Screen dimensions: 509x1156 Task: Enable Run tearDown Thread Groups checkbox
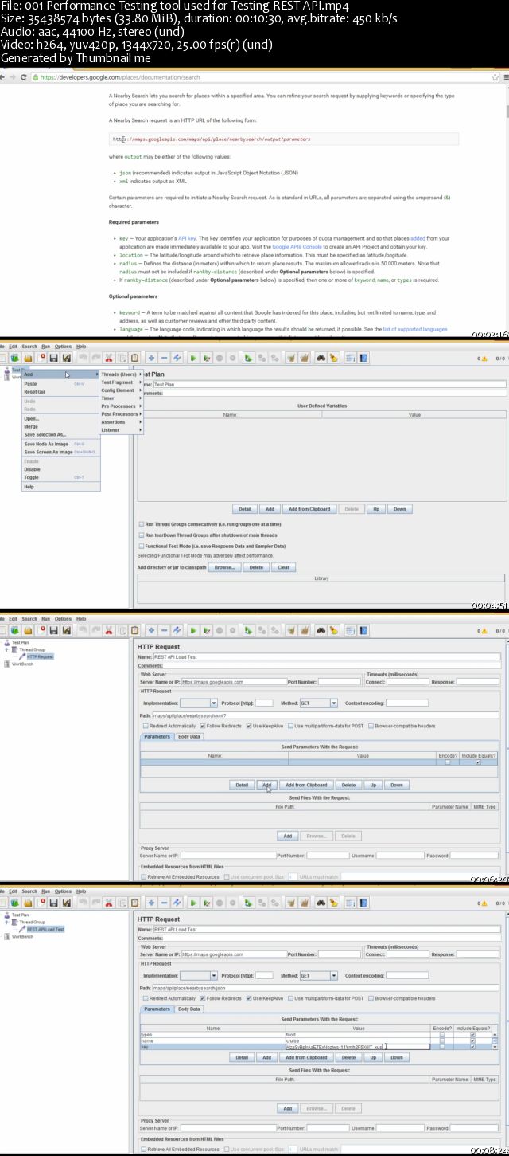click(x=140, y=535)
